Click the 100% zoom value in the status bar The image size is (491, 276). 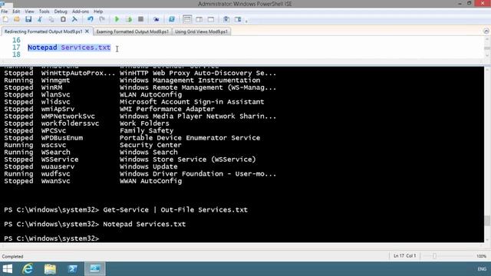coord(481,256)
